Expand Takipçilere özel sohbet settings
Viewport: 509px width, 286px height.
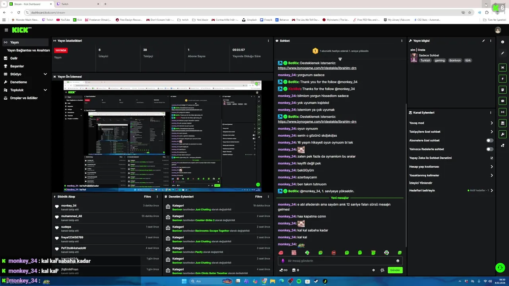492,131
